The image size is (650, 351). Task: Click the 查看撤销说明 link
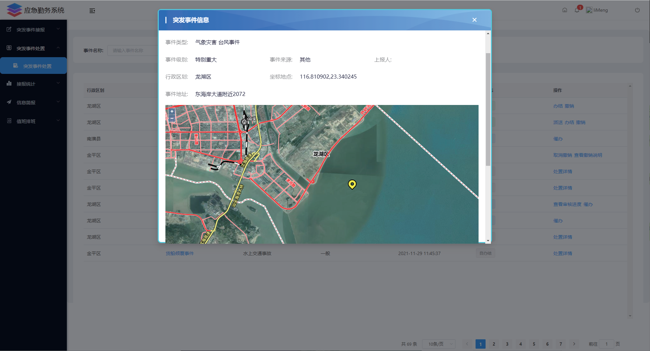[x=588, y=155]
